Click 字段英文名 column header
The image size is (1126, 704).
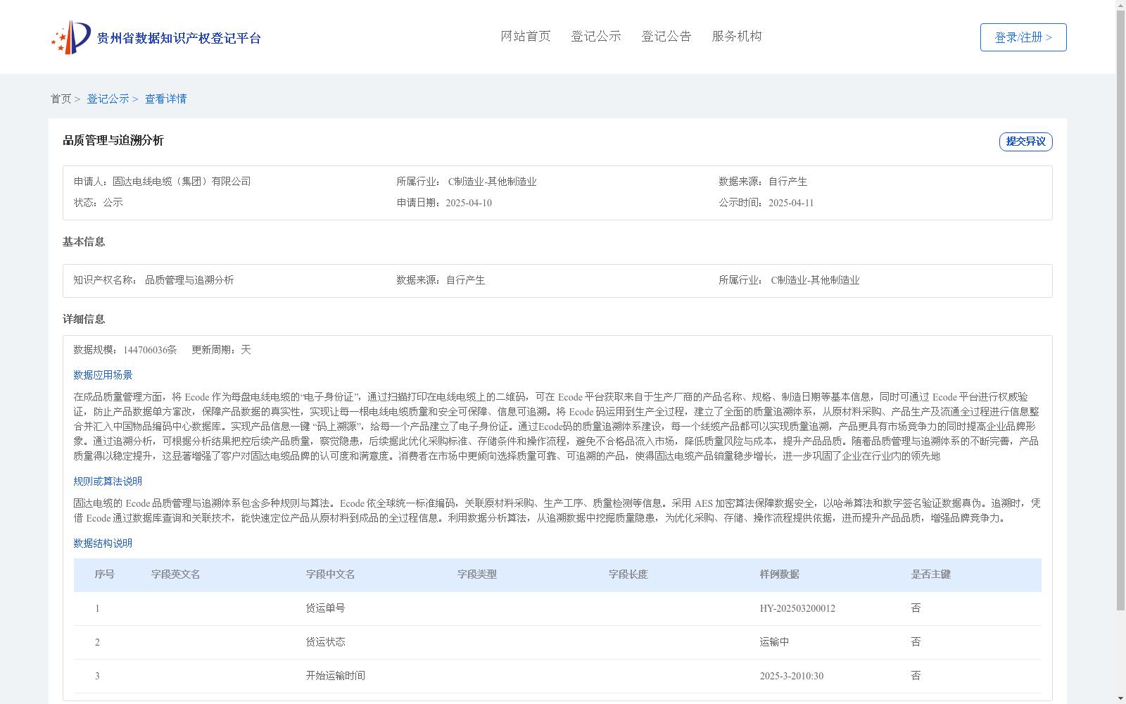click(176, 574)
